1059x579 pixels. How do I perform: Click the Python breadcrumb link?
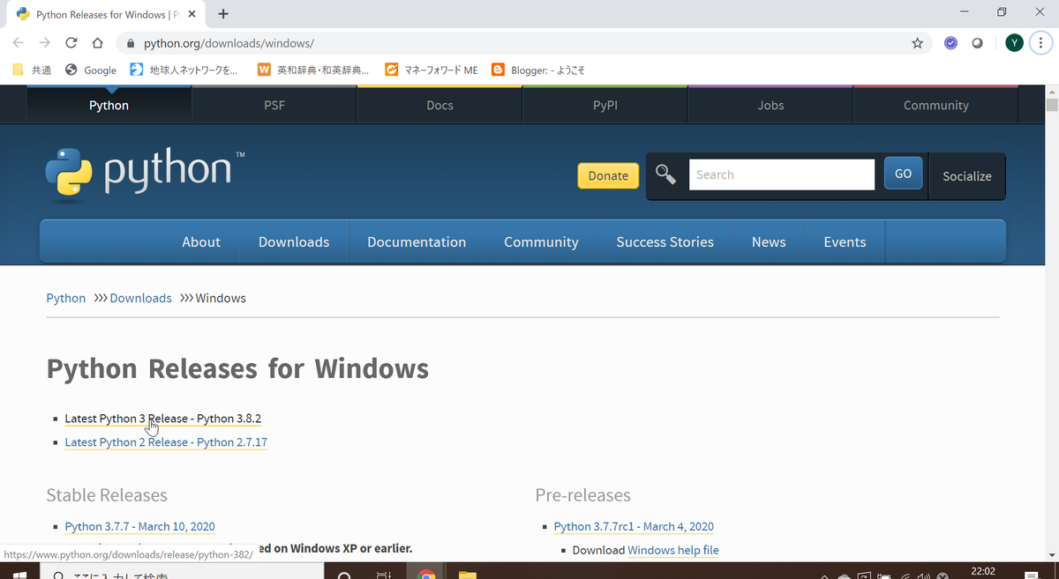coord(66,298)
